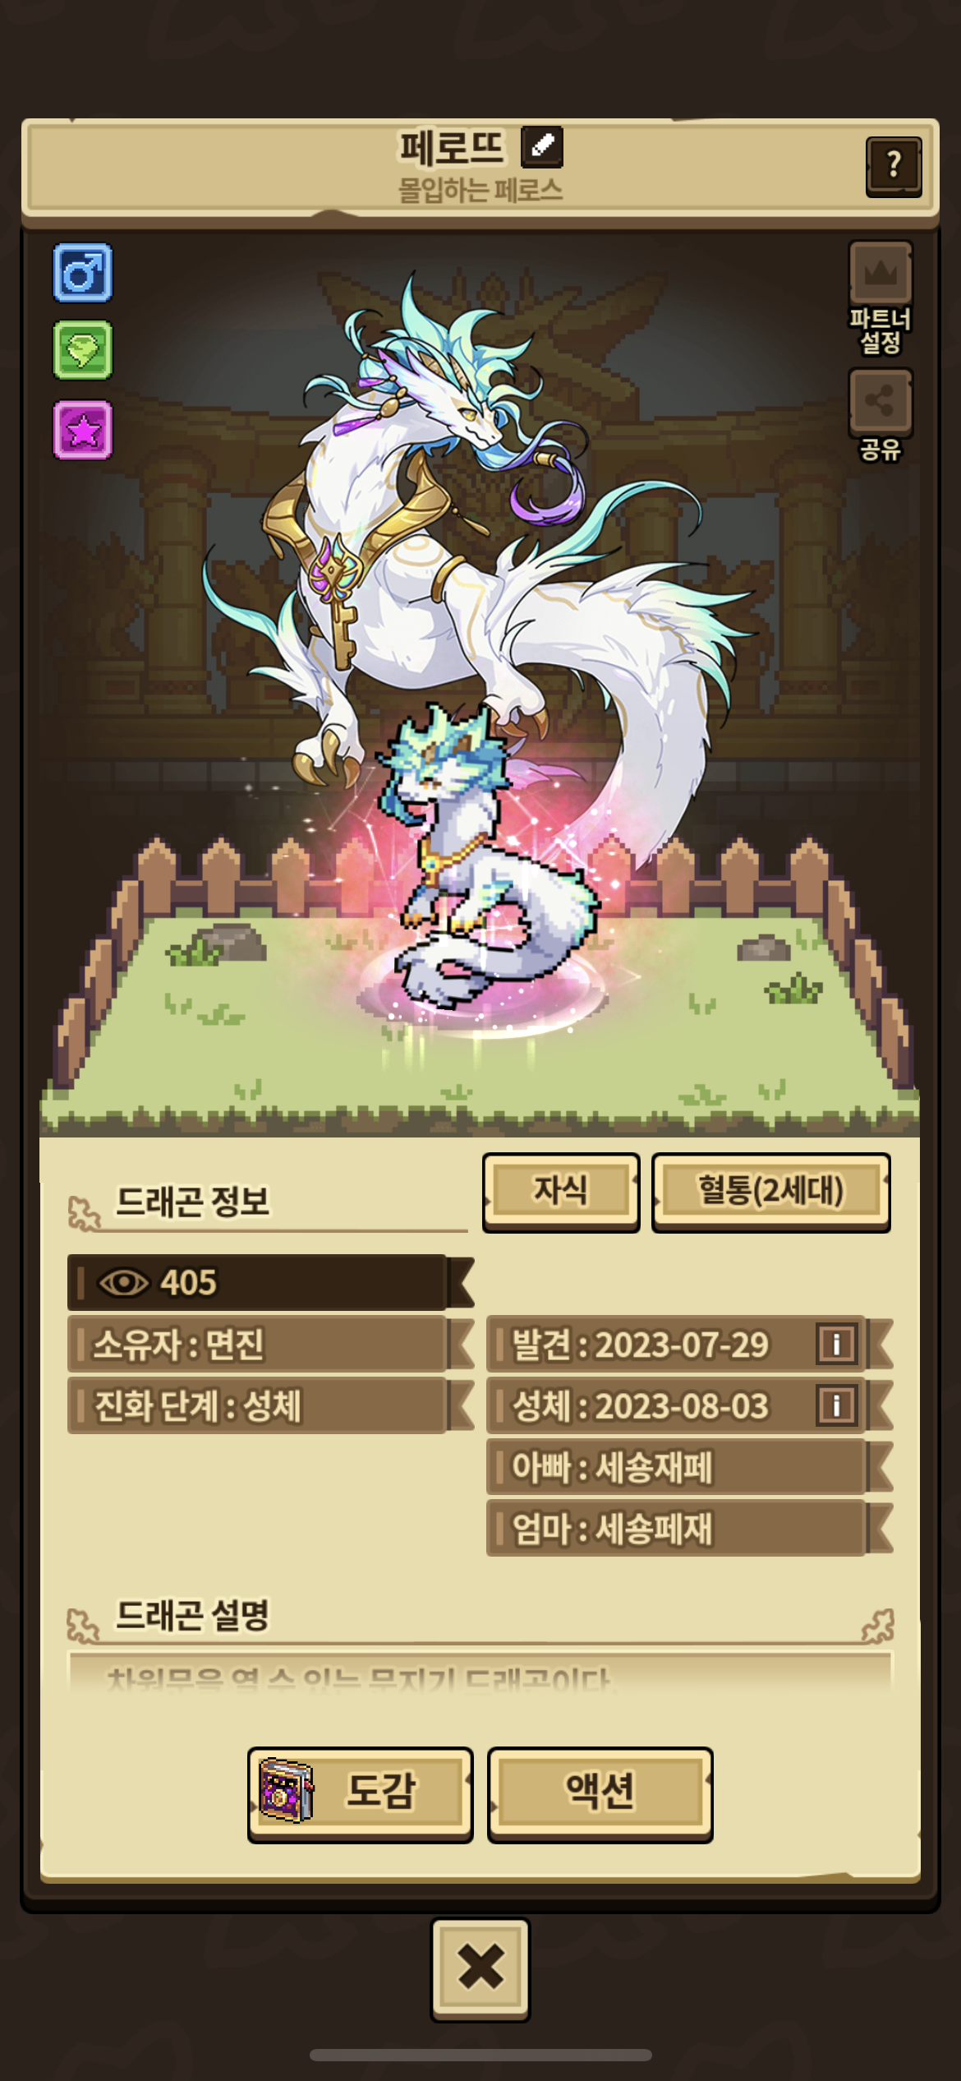Click the info icon beside 발견 date
Viewport: 961px width, 2081px height.
(836, 1344)
